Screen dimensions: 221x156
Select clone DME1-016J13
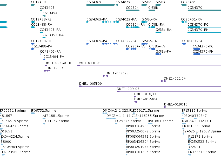pyautogui.click(x=178, y=97)
